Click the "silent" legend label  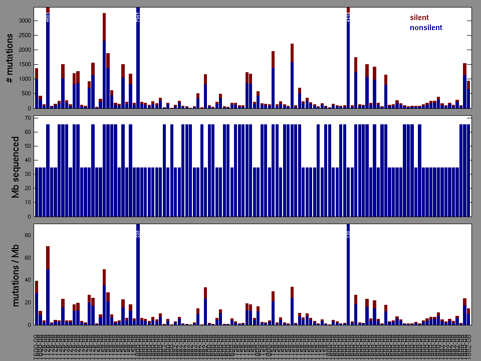(419, 18)
